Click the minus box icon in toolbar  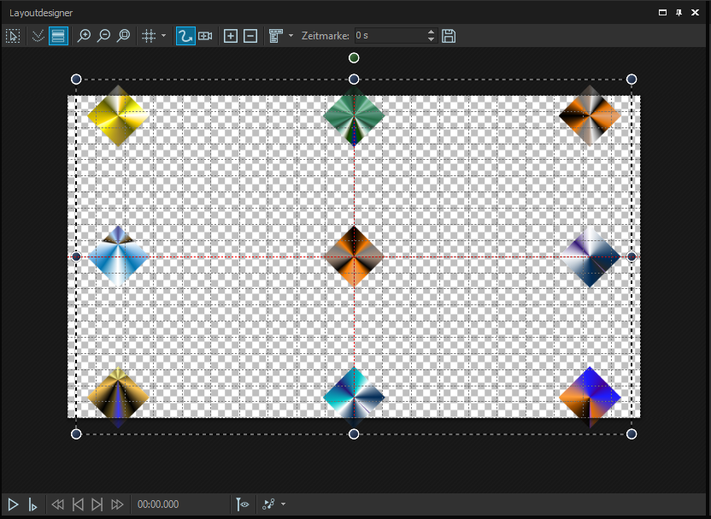click(x=250, y=36)
